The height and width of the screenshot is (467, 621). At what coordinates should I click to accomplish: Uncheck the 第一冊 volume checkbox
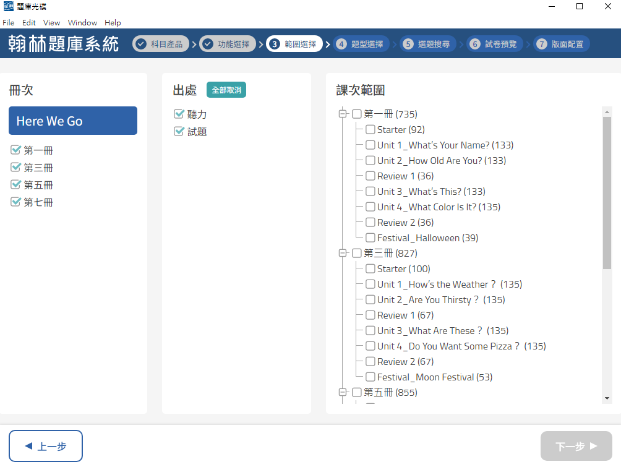pos(16,150)
